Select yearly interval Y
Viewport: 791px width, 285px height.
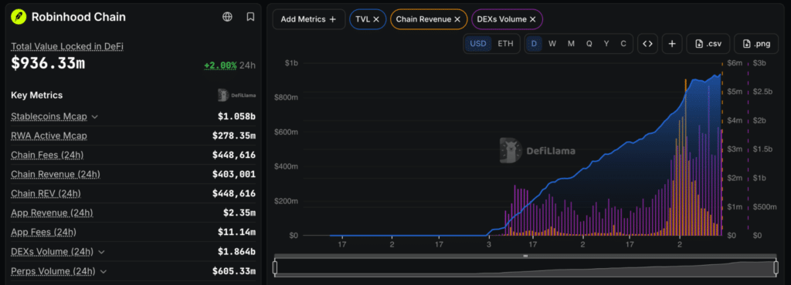coord(606,44)
